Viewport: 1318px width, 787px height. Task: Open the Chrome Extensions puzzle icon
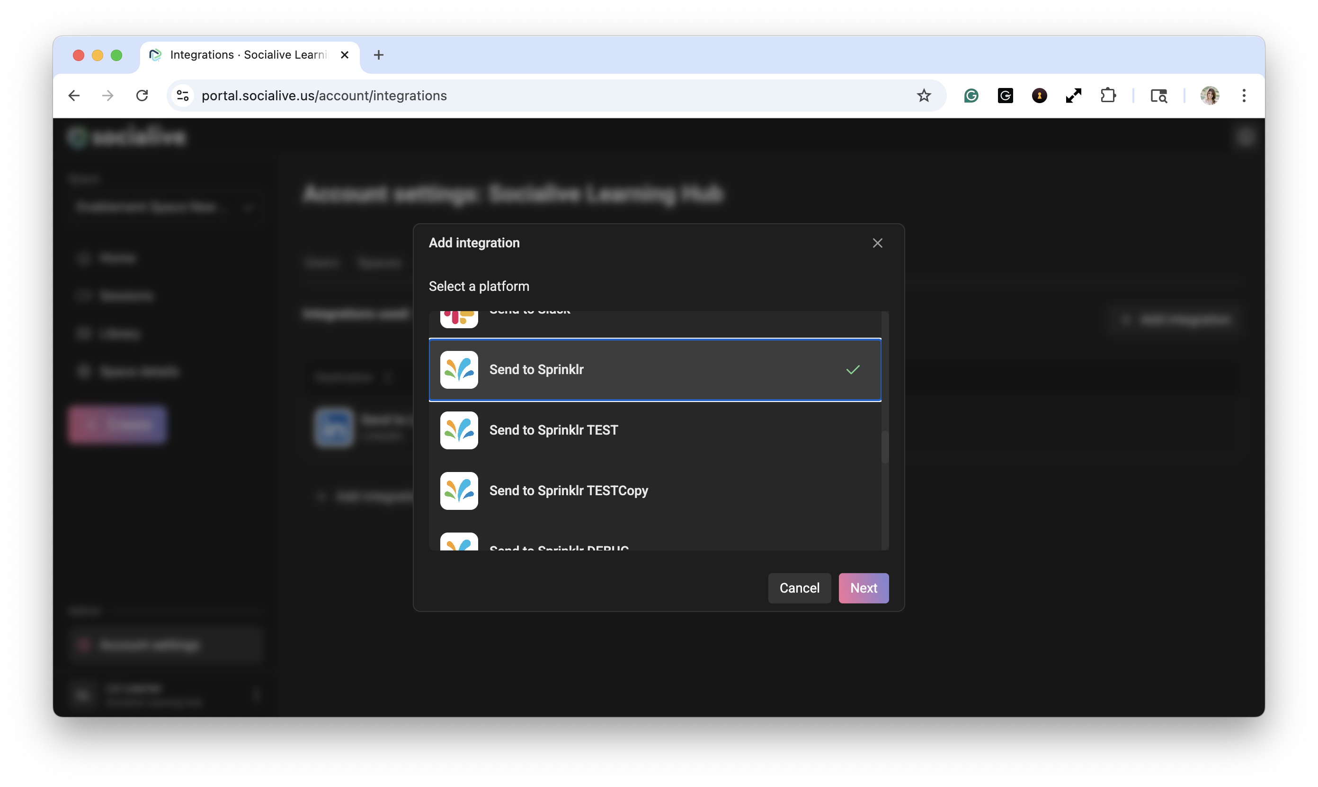coord(1108,96)
